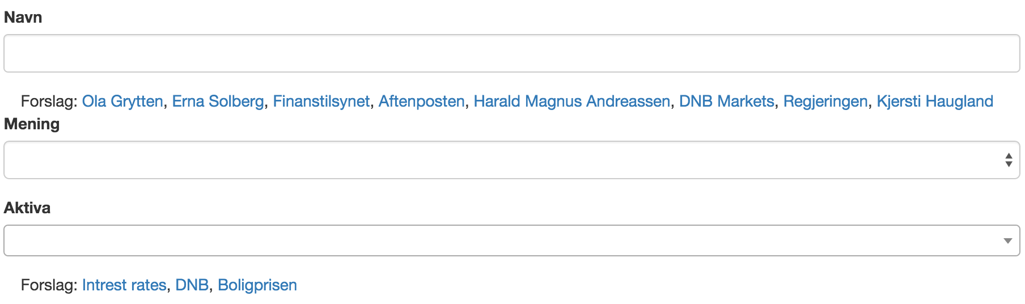1025x304 pixels.
Task: Choose the DNB Markets suggestion
Action: tap(726, 102)
